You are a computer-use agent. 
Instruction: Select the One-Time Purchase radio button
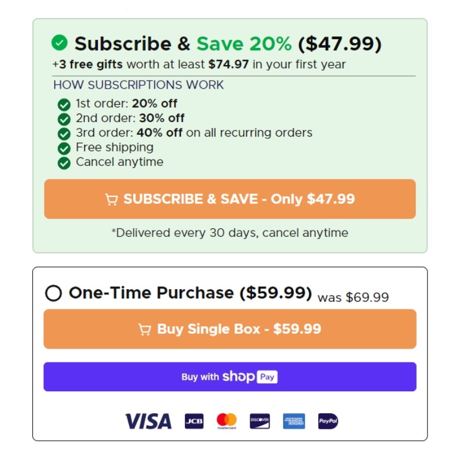(x=54, y=293)
